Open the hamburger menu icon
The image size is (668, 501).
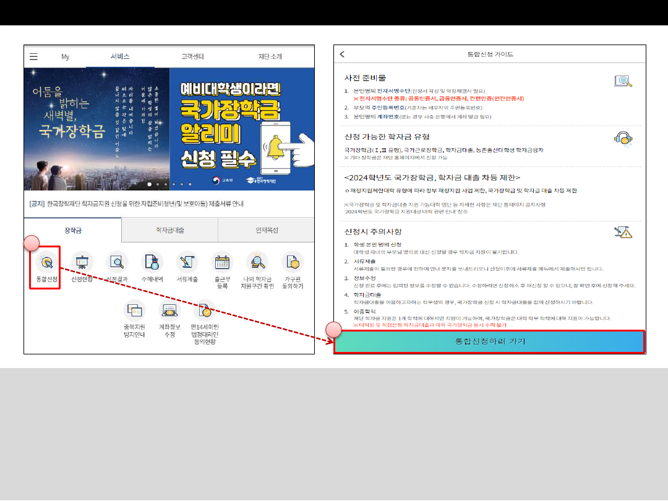tap(34, 56)
